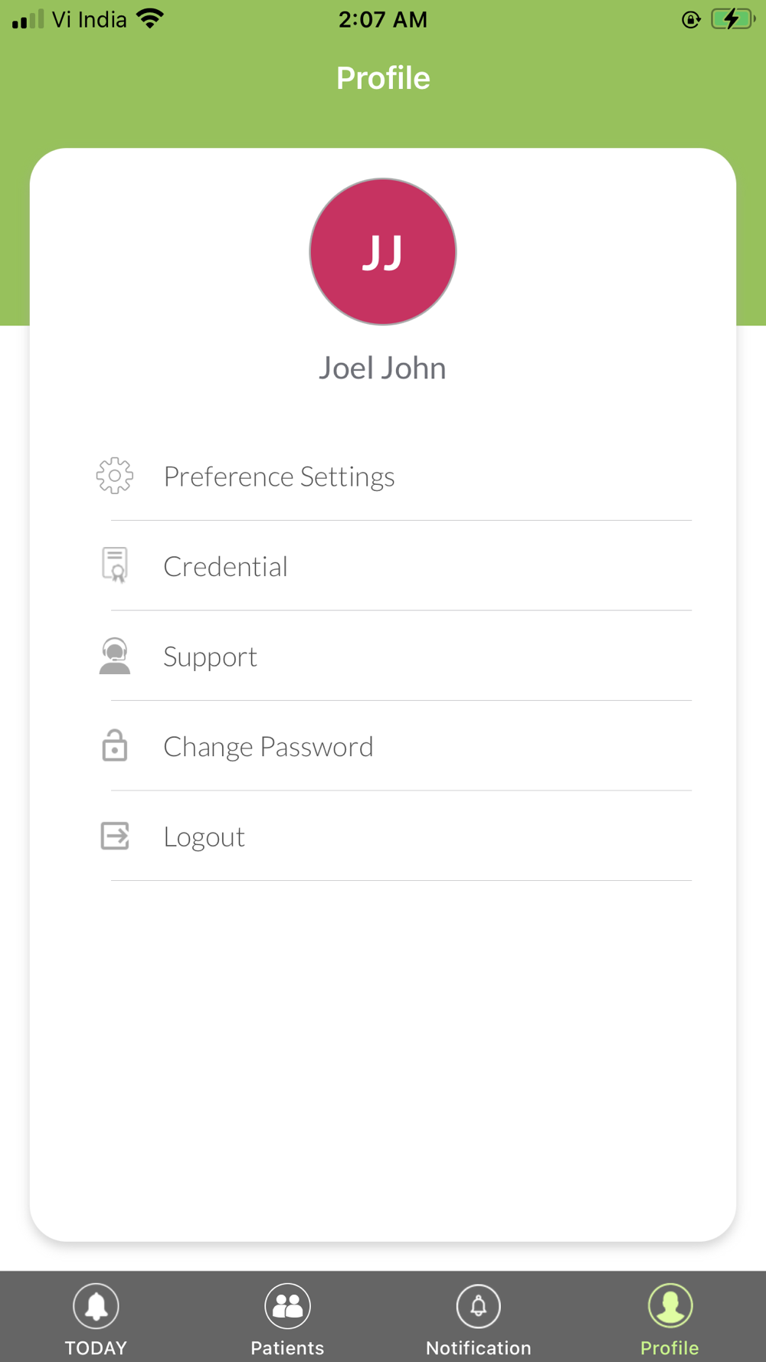
Task: Open the Credential menu entry
Action: (x=226, y=567)
